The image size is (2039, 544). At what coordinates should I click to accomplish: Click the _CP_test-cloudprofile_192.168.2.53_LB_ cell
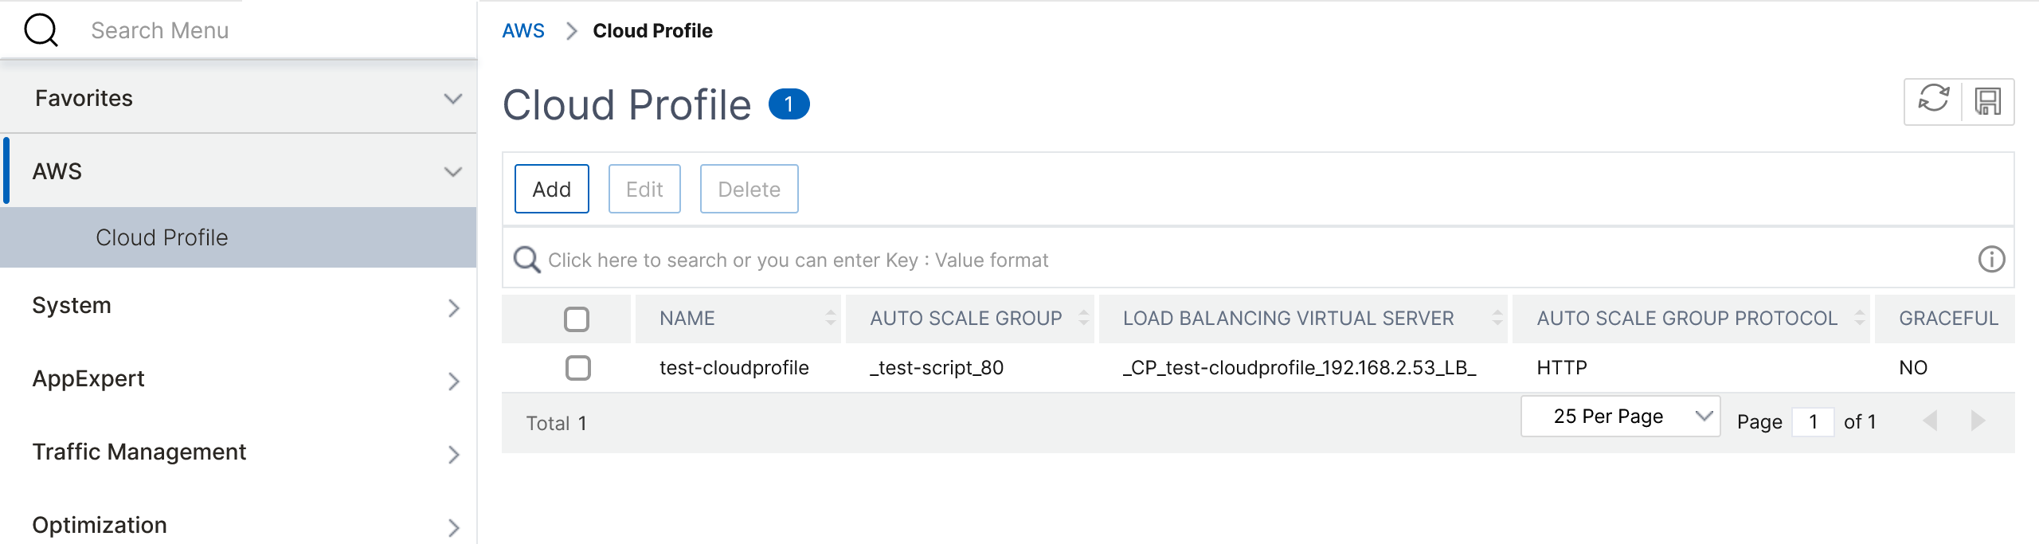click(x=1300, y=368)
